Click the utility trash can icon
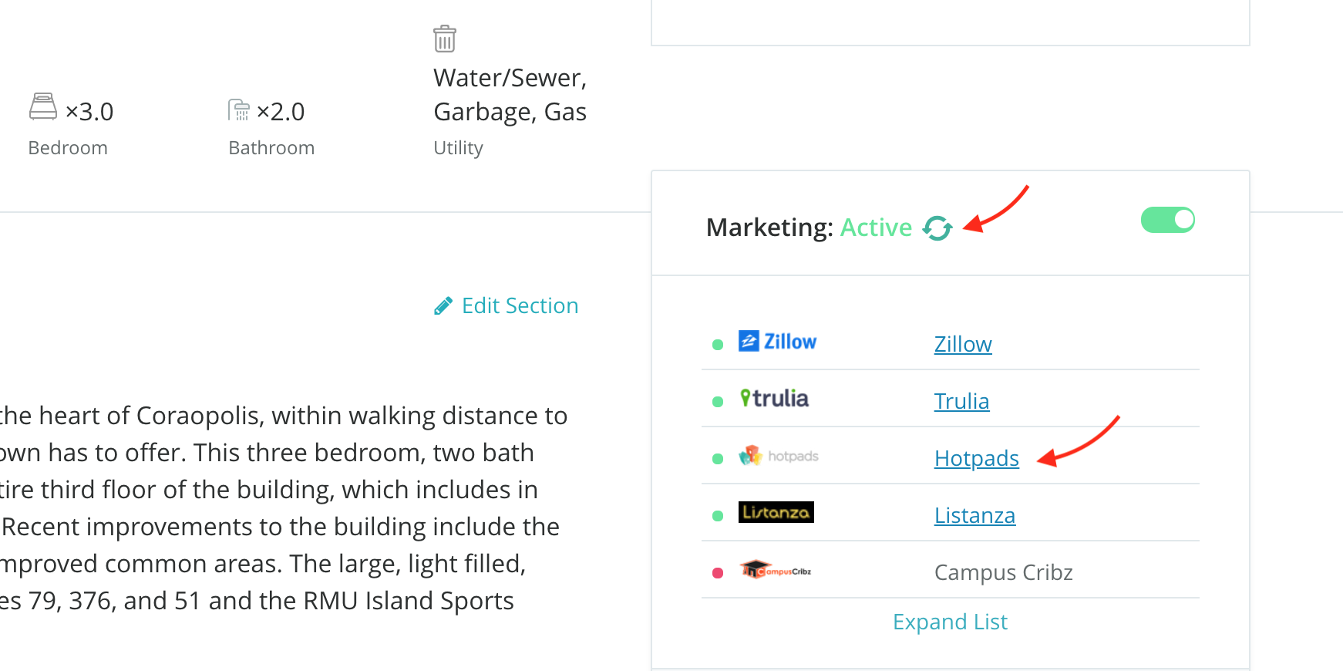The image size is (1343, 671). click(445, 39)
